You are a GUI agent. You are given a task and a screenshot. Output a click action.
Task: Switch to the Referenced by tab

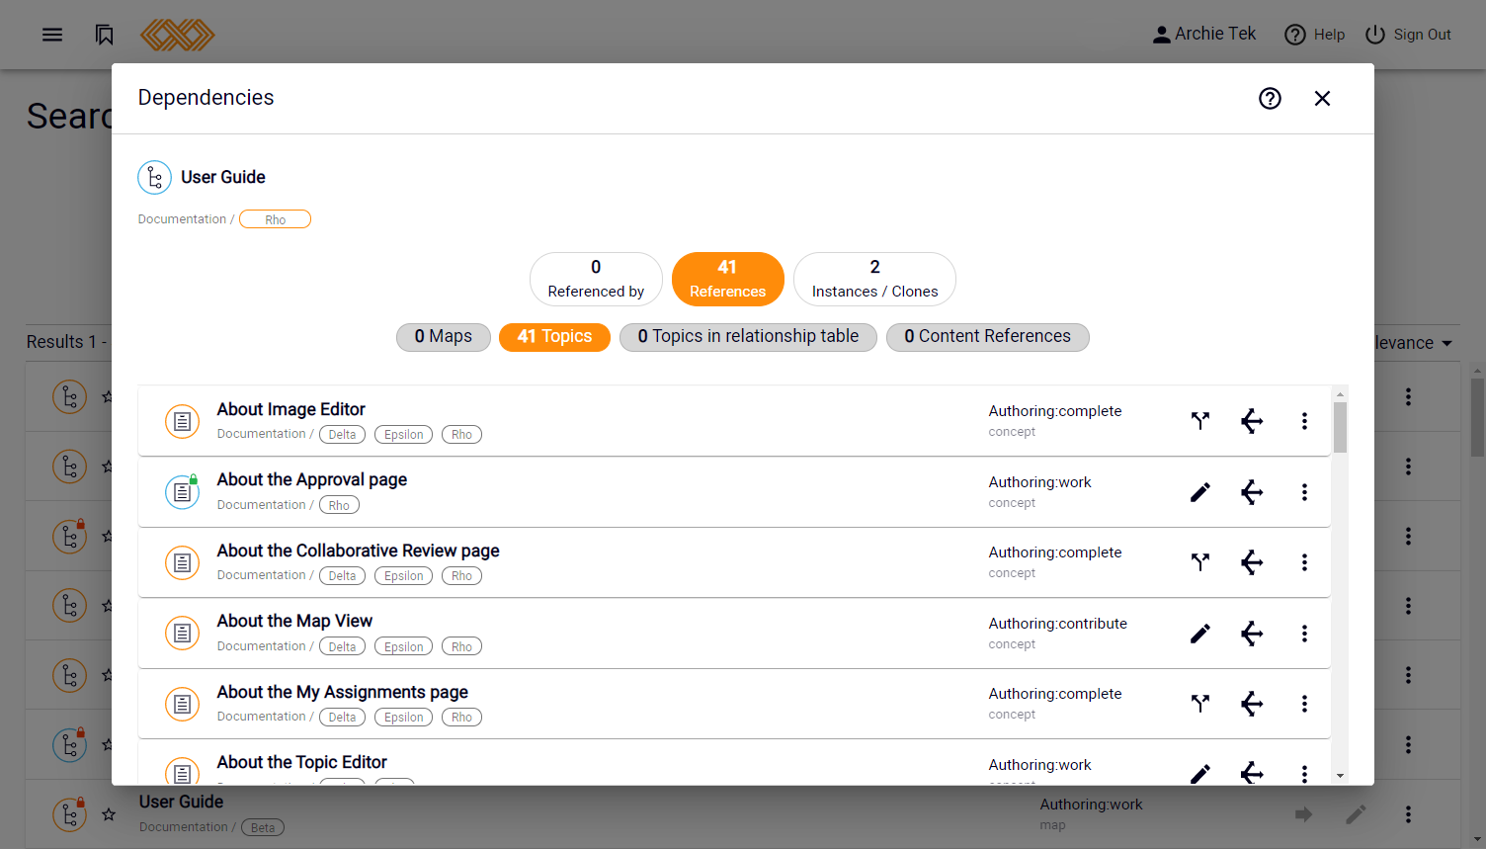pos(596,279)
